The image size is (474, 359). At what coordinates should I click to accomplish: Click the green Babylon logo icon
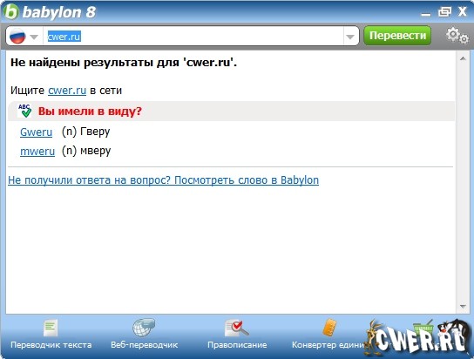point(11,12)
